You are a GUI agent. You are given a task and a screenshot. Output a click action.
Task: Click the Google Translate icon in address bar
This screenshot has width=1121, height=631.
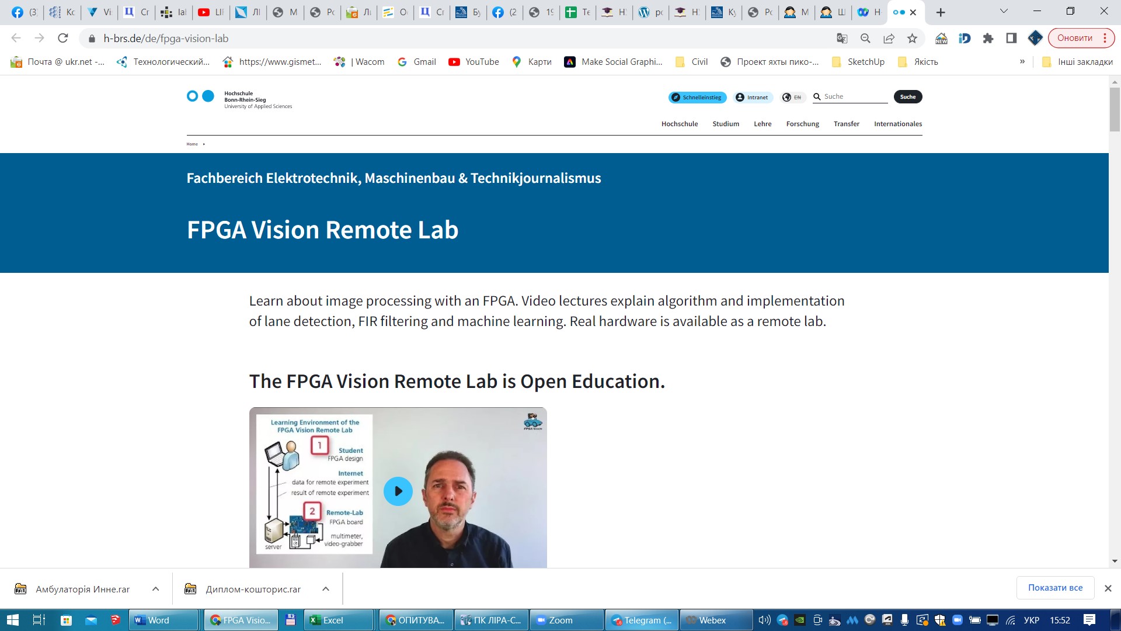tap(842, 39)
